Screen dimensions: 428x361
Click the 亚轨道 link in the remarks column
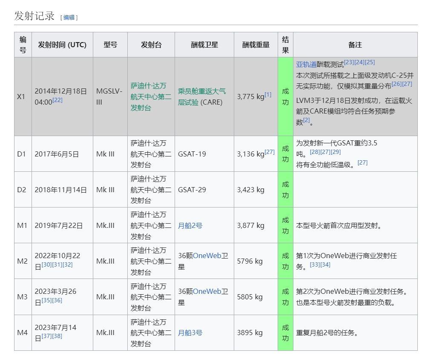click(306, 65)
